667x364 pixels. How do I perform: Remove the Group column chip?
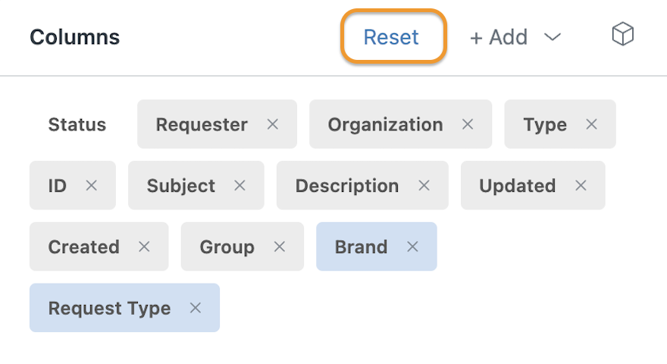[x=280, y=246]
